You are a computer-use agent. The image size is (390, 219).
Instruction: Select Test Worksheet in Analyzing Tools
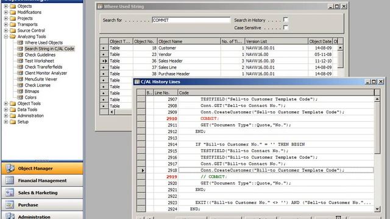(x=39, y=61)
